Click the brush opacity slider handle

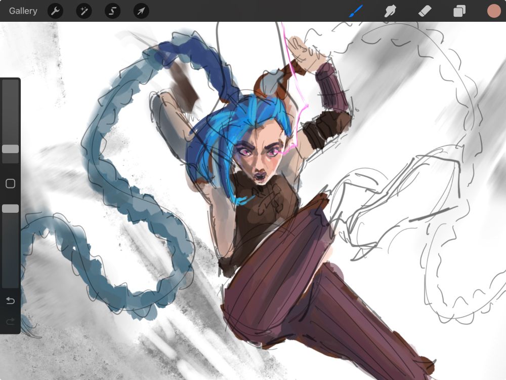tap(10, 208)
